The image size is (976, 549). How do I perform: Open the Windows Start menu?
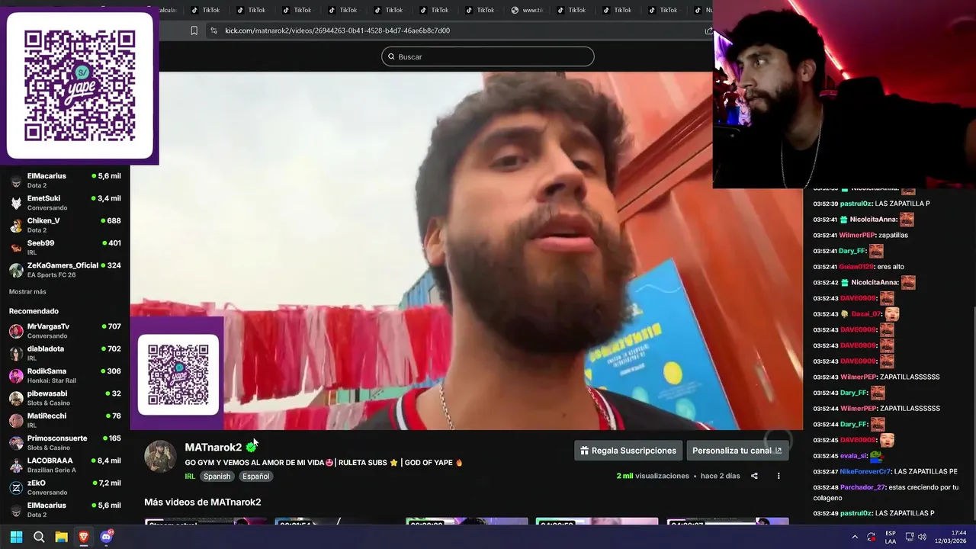(16, 537)
